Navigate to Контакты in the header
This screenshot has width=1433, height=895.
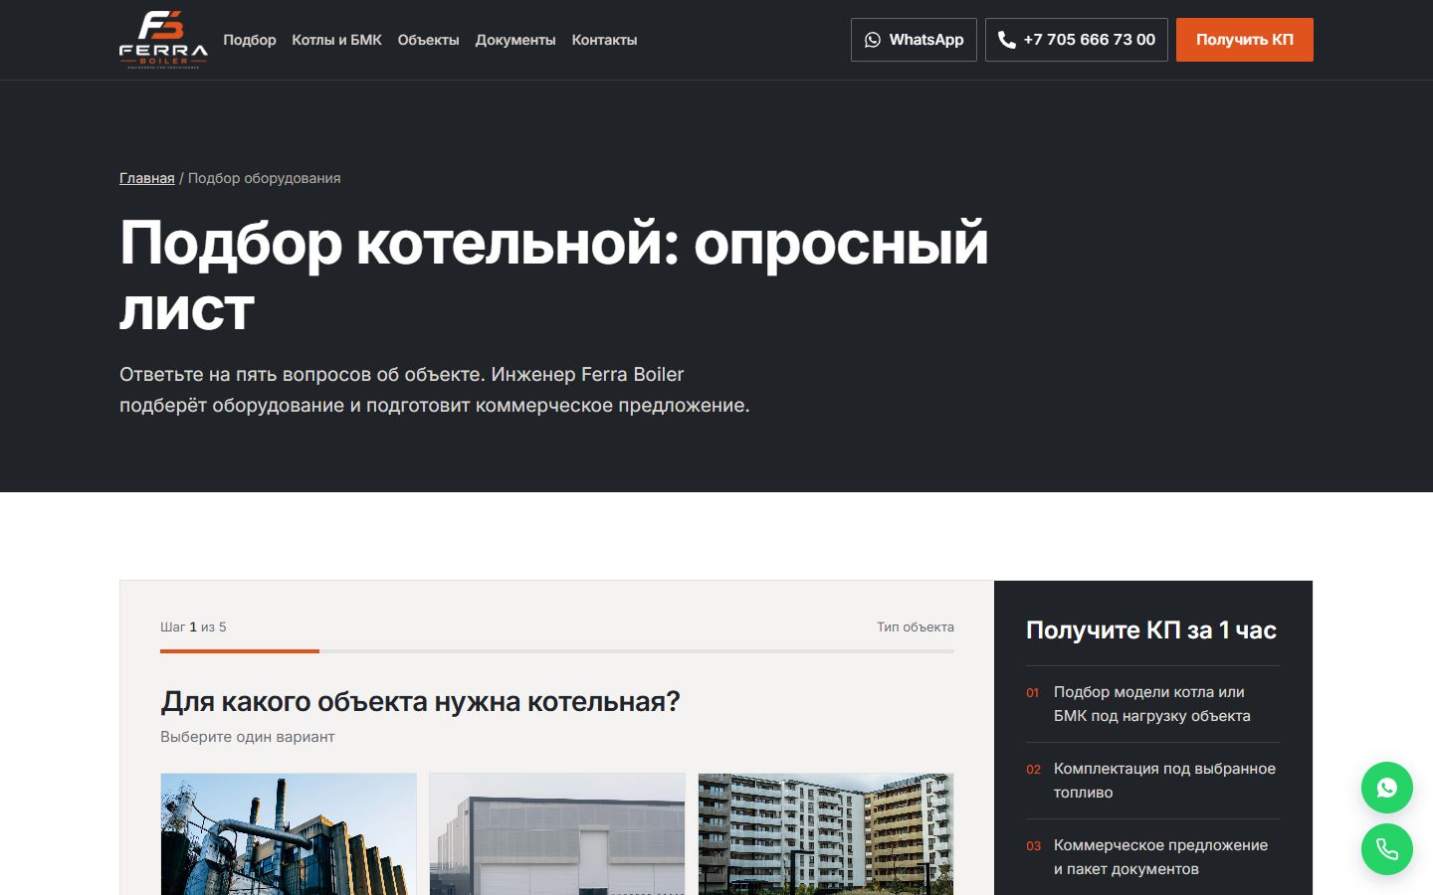point(604,40)
